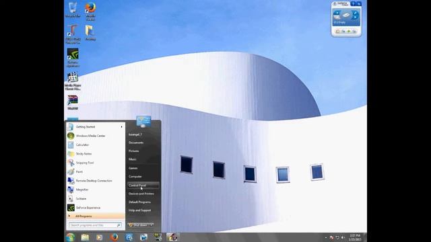
Task: Open the yellow folder shortcut on desktop
Action: pos(90,32)
